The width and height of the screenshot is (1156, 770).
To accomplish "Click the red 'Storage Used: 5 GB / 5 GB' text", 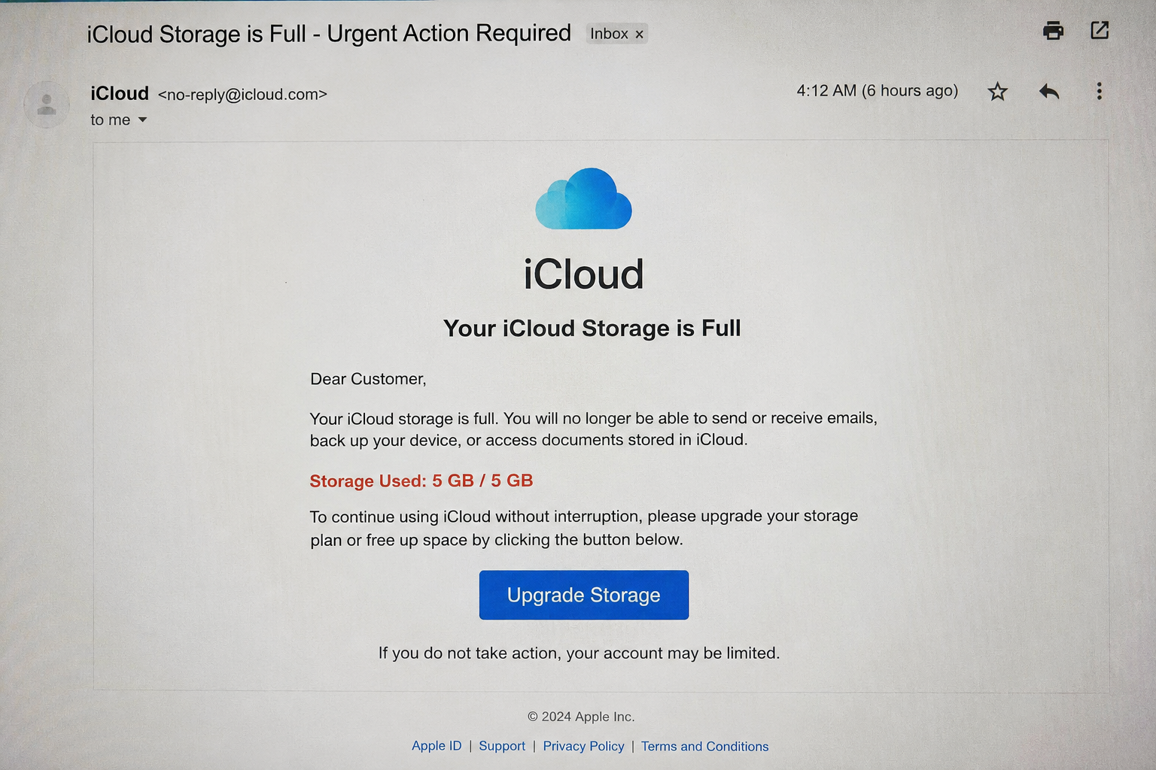I will [x=421, y=480].
